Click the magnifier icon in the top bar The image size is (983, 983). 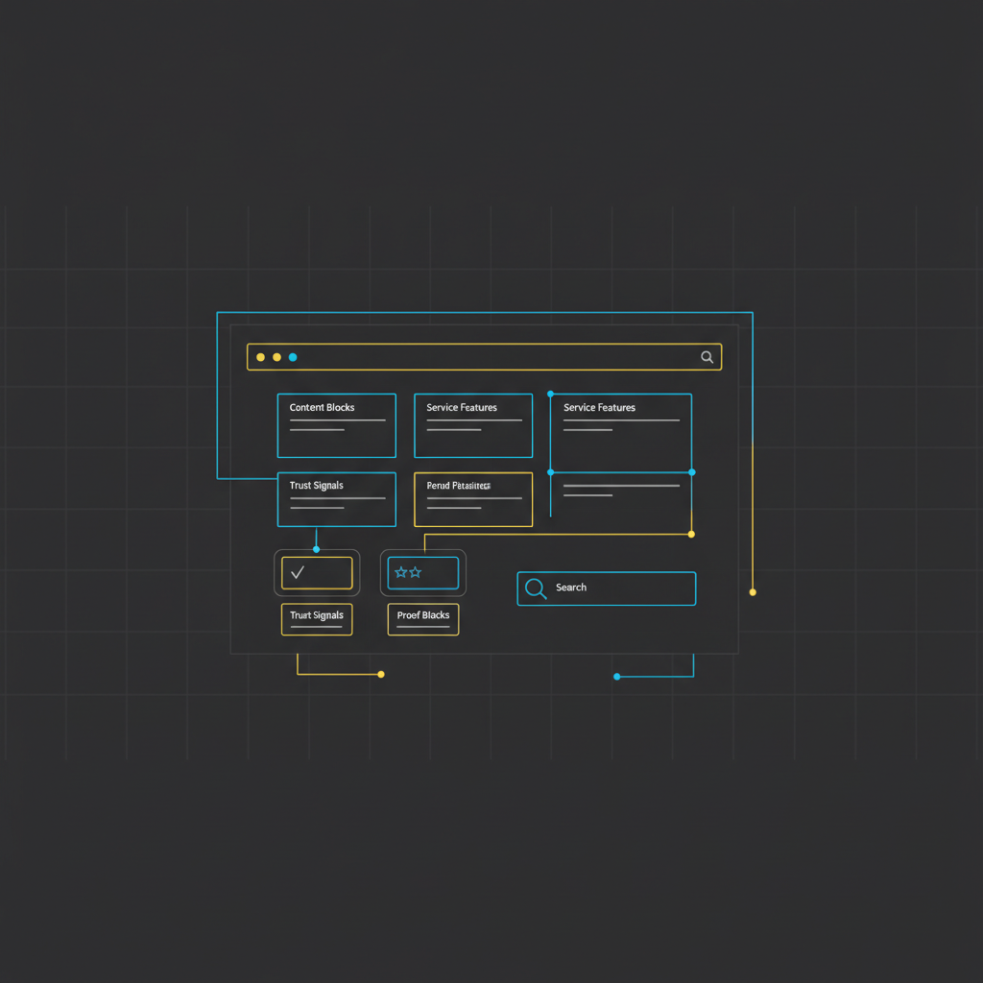coord(707,357)
